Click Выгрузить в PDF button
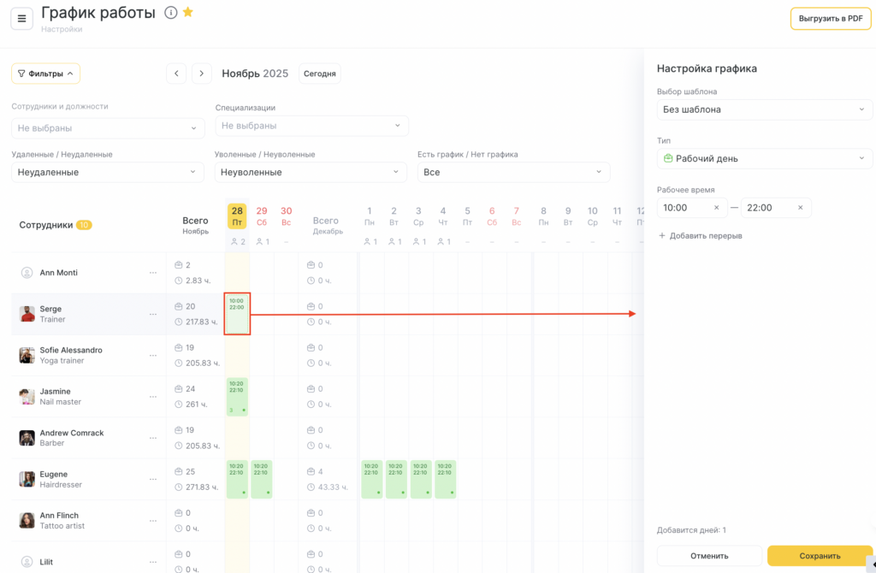876x573 pixels. (x=830, y=18)
